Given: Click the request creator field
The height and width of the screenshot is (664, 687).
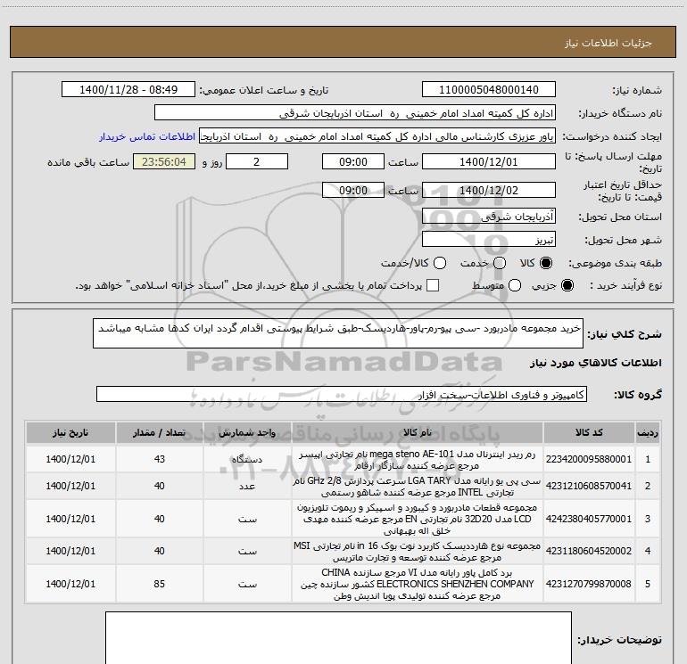Looking at the screenshot, I should (x=377, y=136).
